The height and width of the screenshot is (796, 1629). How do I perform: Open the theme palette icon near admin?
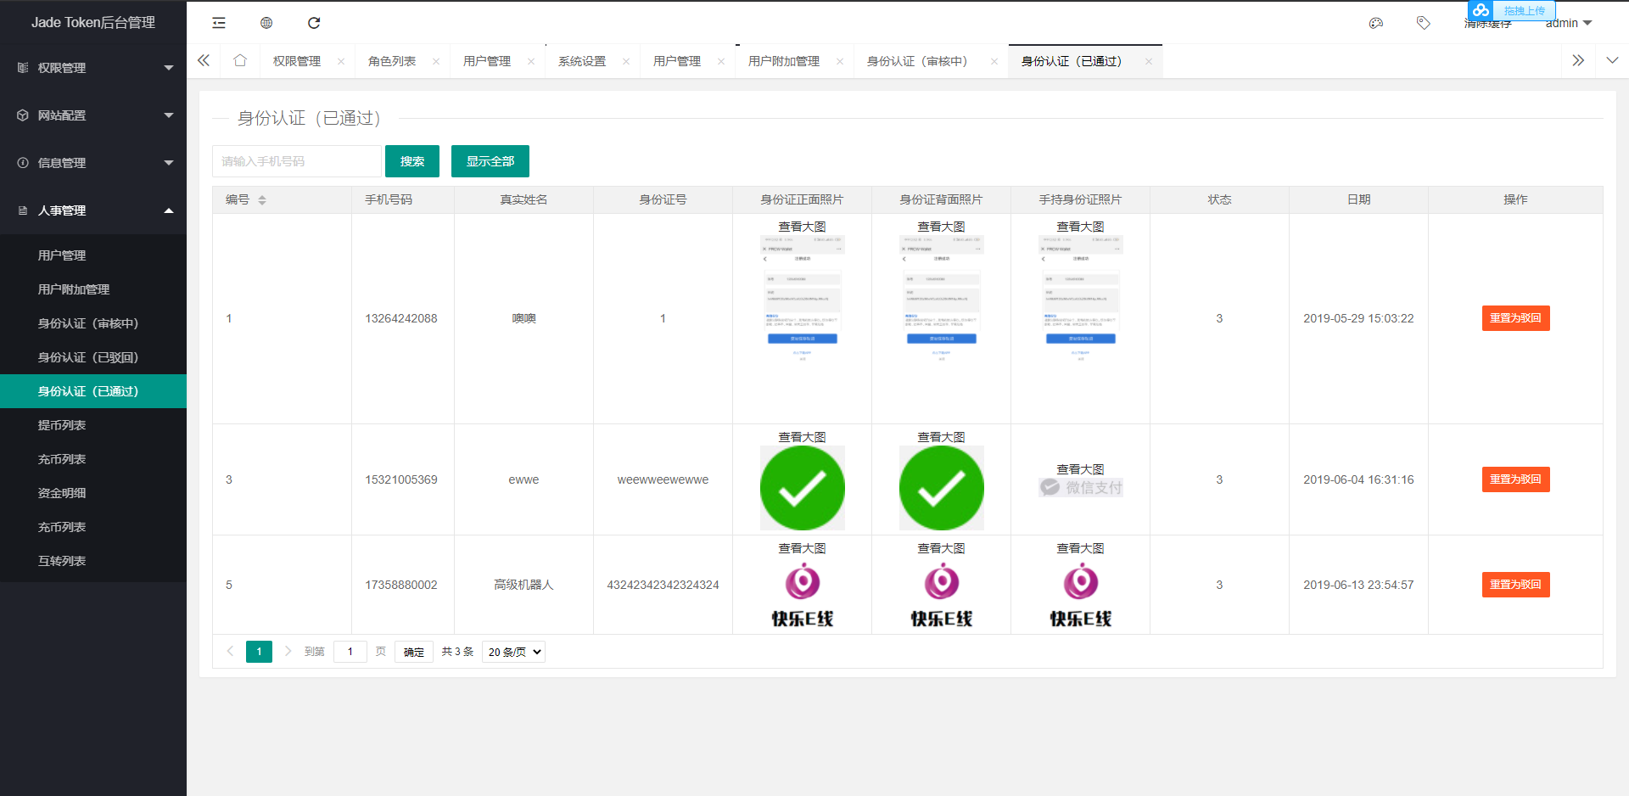[1376, 23]
